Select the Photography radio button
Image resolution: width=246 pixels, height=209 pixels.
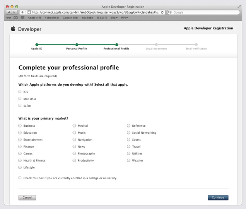click(x=74, y=153)
